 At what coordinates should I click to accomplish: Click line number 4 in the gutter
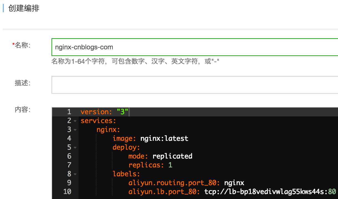point(69,138)
